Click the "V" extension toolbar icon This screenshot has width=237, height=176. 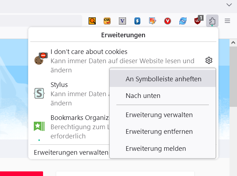[122, 21]
